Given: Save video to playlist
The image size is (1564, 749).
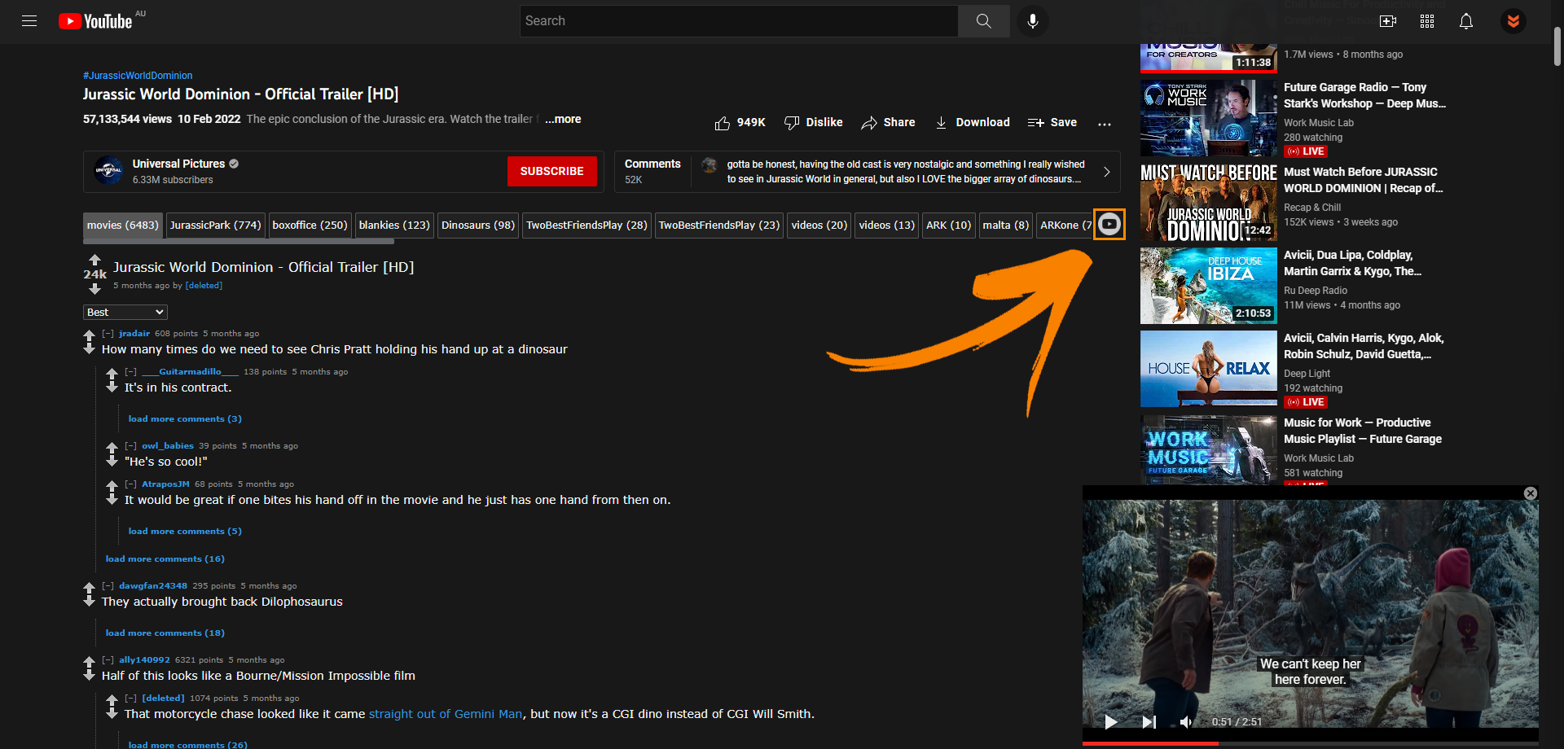Looking at the screenshot, I should 1052,123.
